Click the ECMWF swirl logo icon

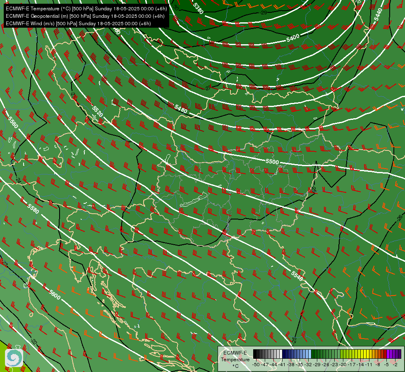[14, 358]
